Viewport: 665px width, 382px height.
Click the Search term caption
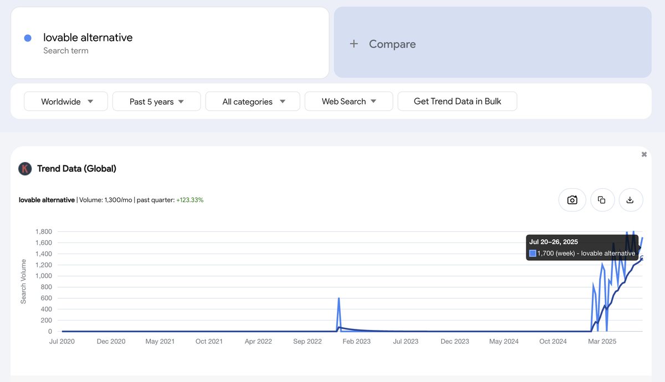66,51
